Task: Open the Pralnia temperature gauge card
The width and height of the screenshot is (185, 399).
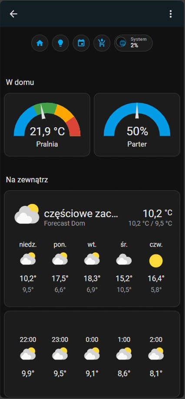Action: (x=47, y=125)
